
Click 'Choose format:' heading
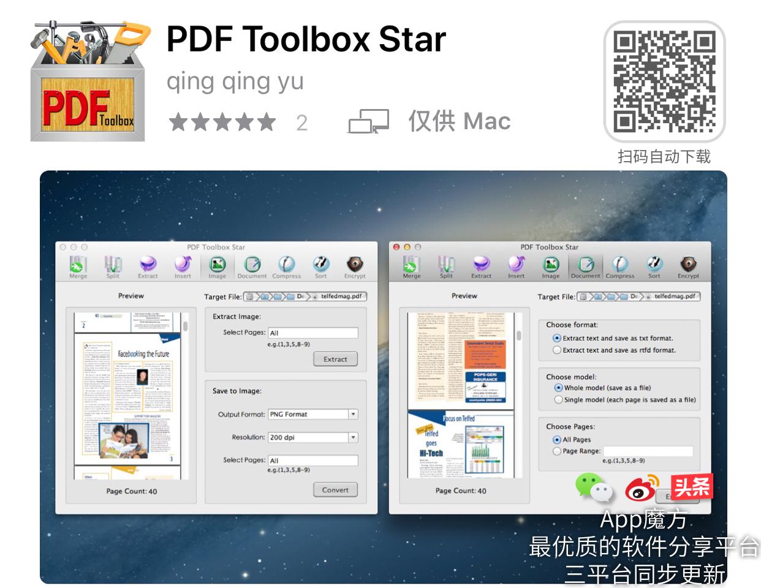[x=572, y=325]
